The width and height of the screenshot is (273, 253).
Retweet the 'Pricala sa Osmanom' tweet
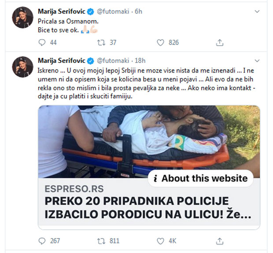pyautogui.click(x=100, y=43)
